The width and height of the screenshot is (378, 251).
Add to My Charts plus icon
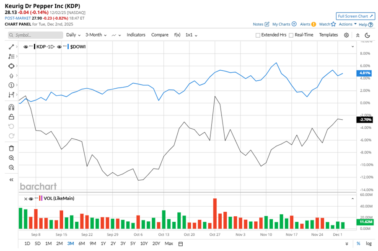pos(294,24)
